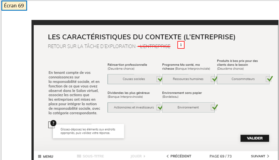This screenshot has width=279, height=160.
Task: Click the red annotation marker 1
Action: coord(181,45)
